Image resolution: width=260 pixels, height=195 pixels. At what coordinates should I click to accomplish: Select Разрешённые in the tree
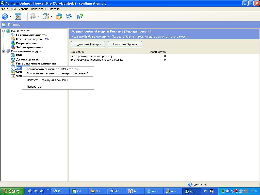26,43
